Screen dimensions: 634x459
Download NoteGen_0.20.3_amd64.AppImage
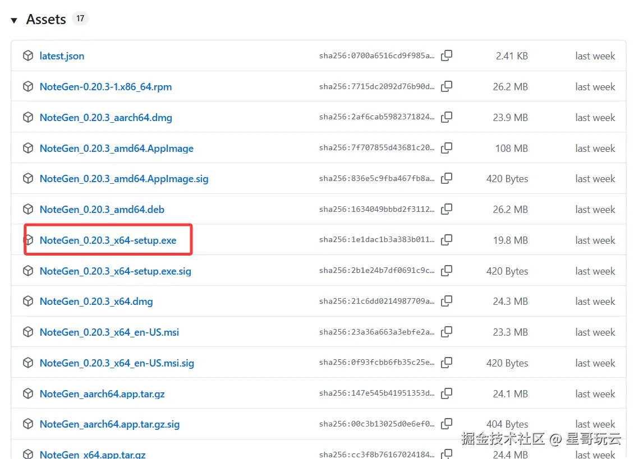tap(117, 149)
